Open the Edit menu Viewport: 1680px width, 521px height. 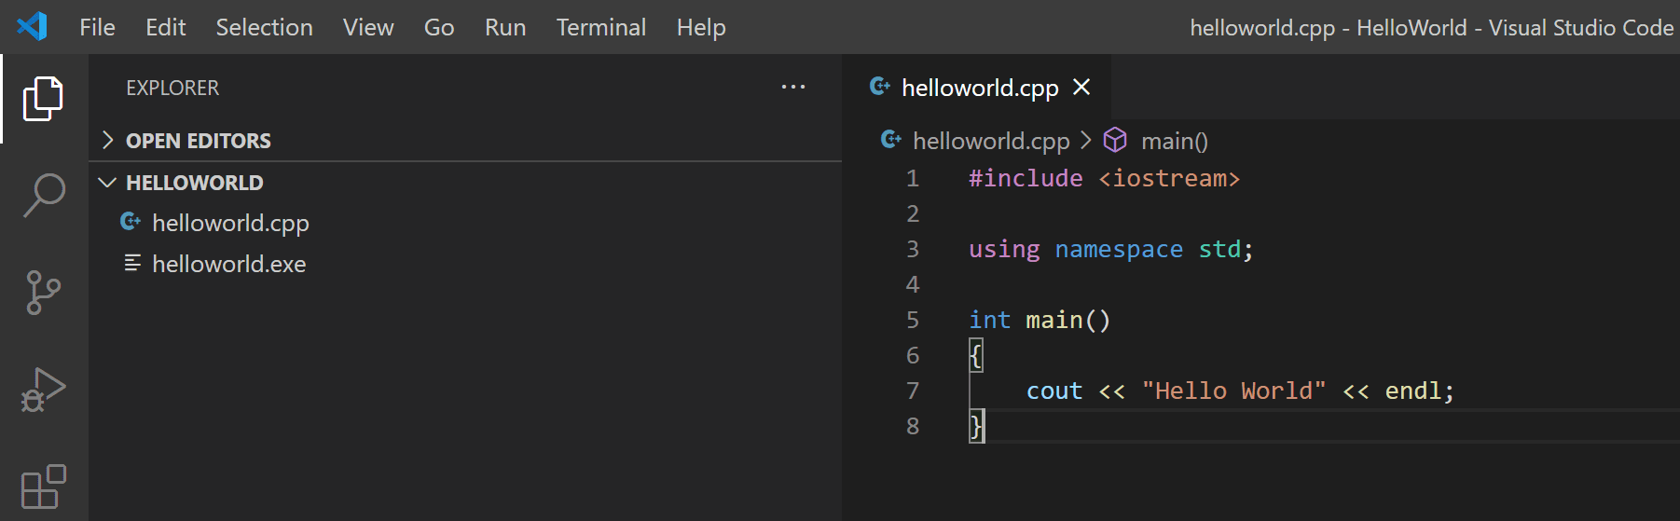click(x=165, y=27)
